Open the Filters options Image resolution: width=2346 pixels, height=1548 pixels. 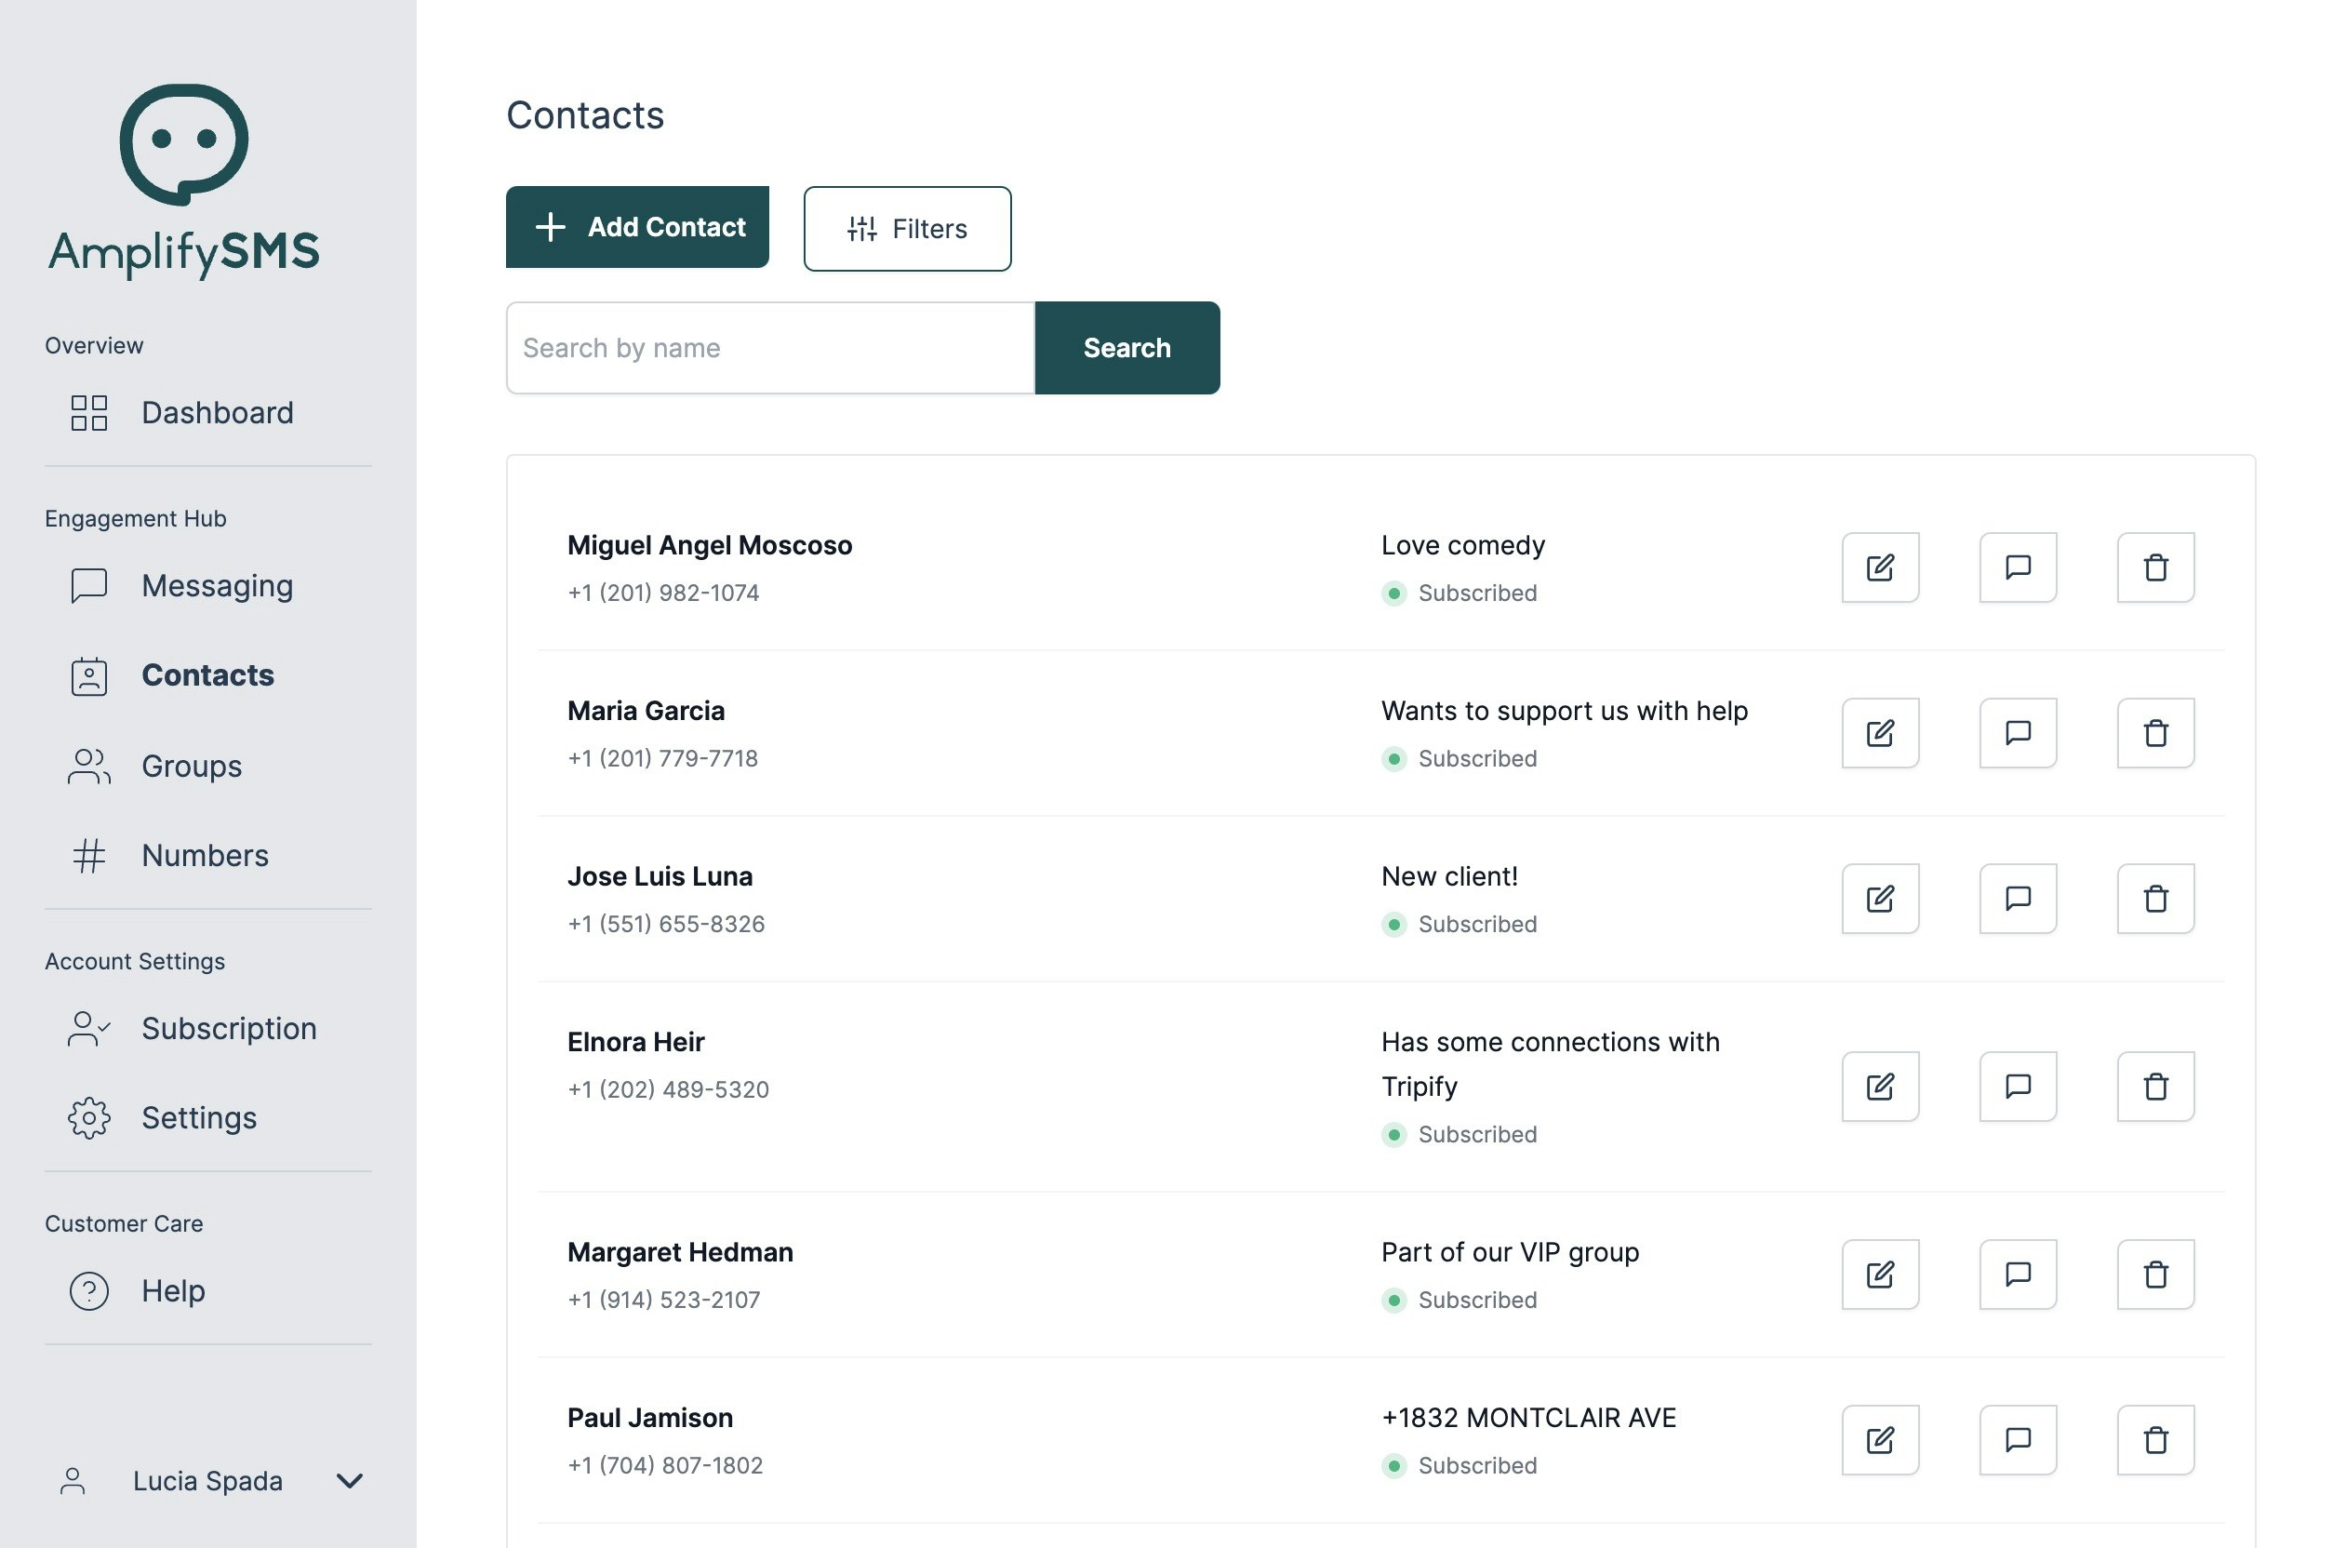pyautogui.click(x=906, y=229)
